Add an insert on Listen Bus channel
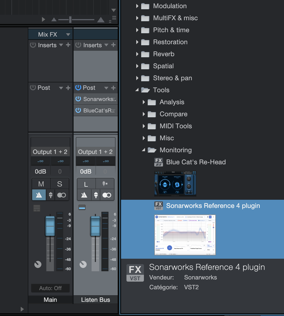Screen dimensions: 284x316 114,45
